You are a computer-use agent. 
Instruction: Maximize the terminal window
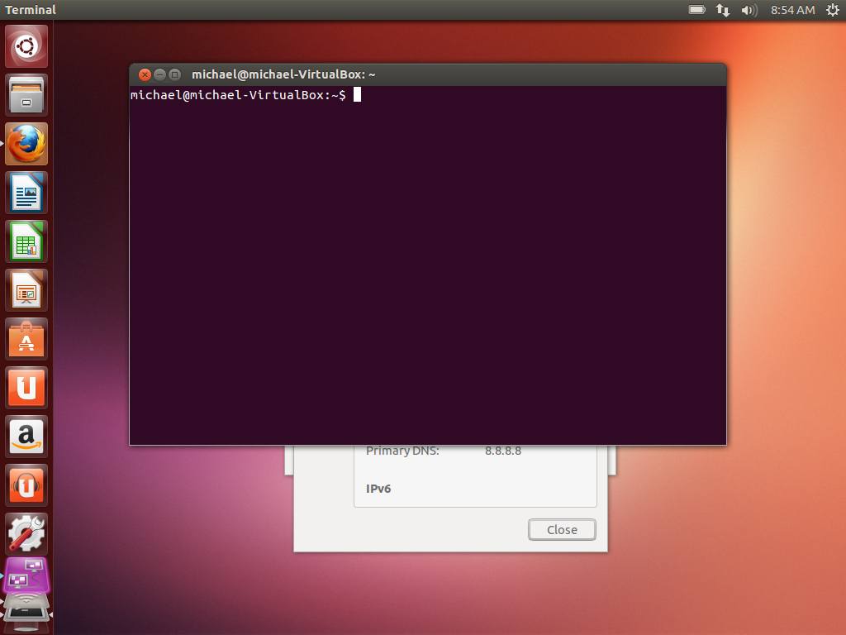[x=174, y=74]
